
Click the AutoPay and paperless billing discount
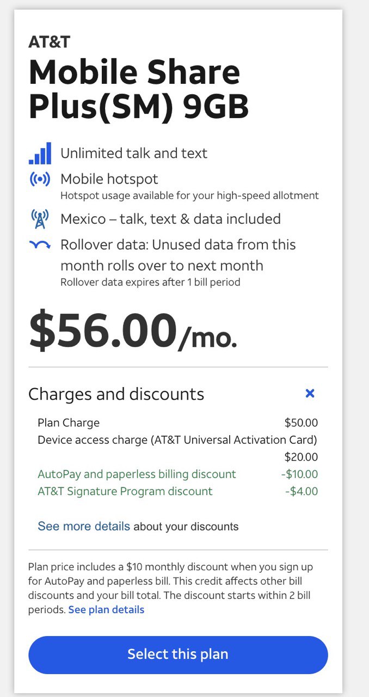(x=137, y=474)
